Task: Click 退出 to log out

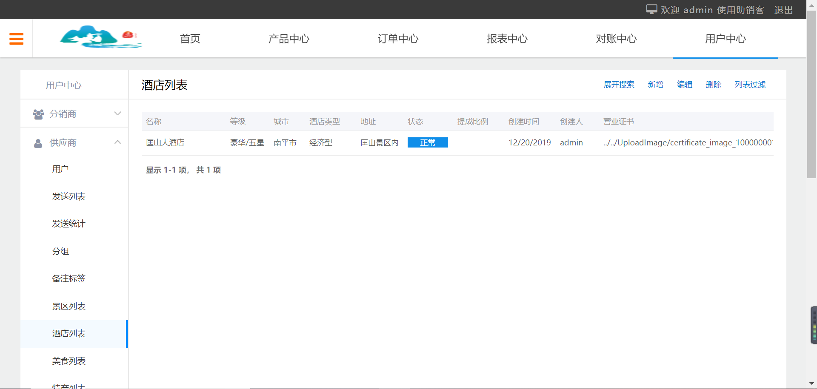Action: [x=783, y=10]
